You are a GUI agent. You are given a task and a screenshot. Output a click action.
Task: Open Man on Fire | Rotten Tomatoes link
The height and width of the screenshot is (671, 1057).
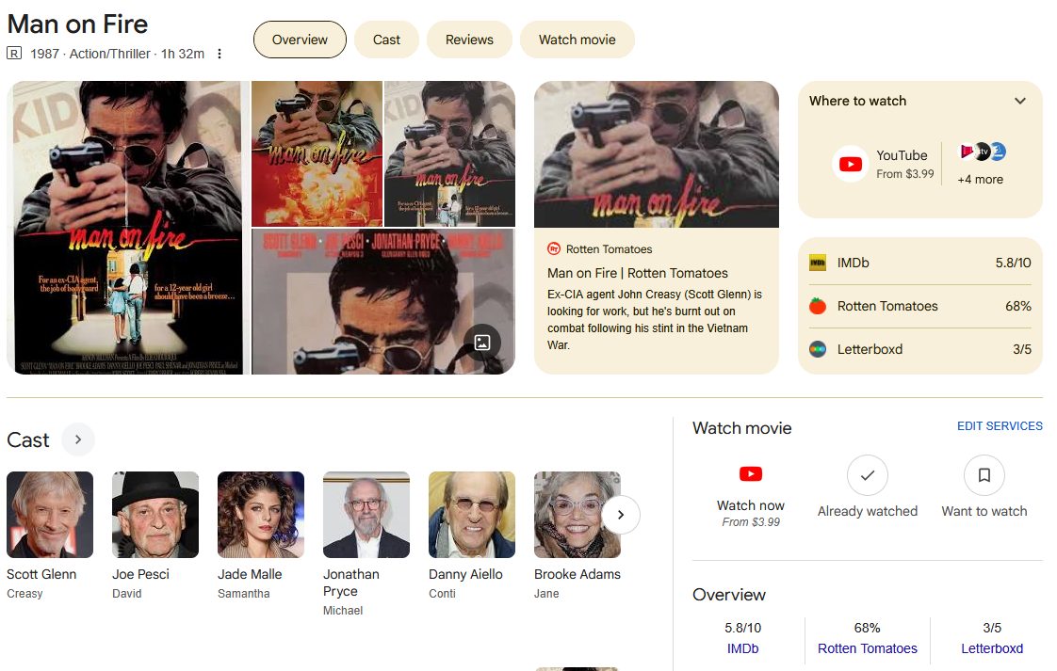click(637, 273)
